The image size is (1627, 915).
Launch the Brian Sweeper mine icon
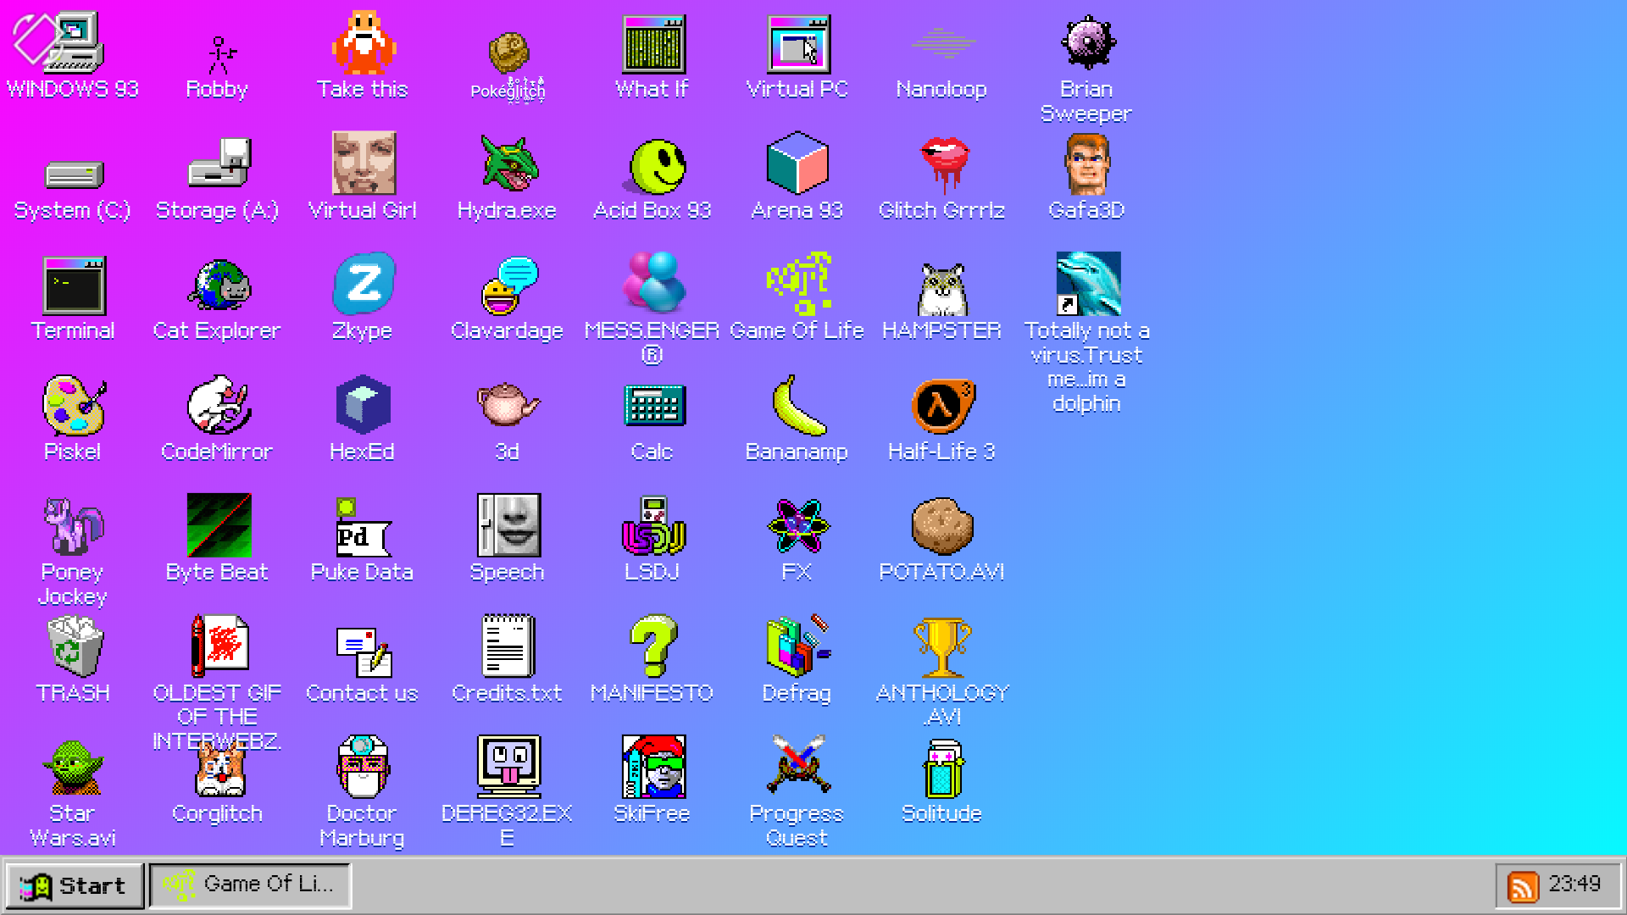[x=1087, y=44]
